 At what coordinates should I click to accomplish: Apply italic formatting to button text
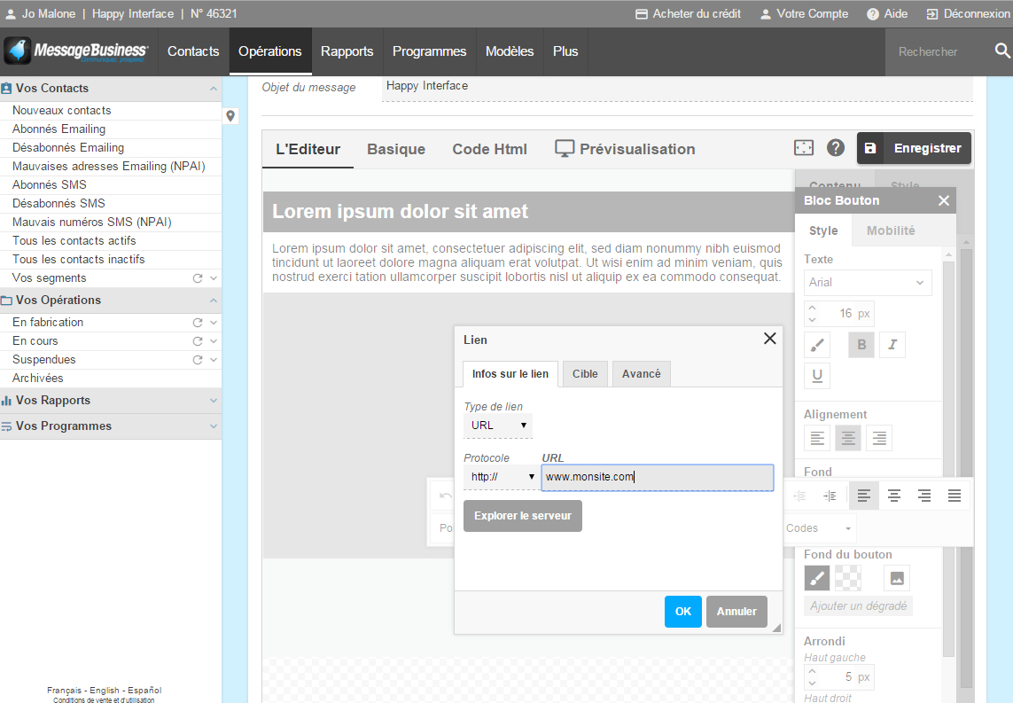[892, 345]
